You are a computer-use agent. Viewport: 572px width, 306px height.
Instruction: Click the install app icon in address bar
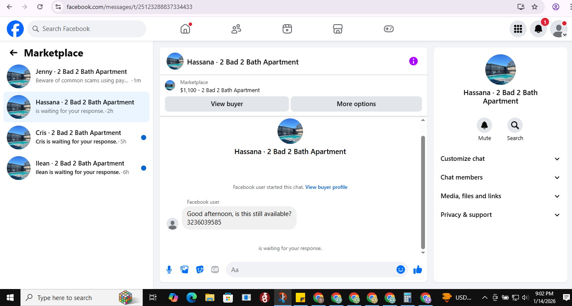(521, 7)
